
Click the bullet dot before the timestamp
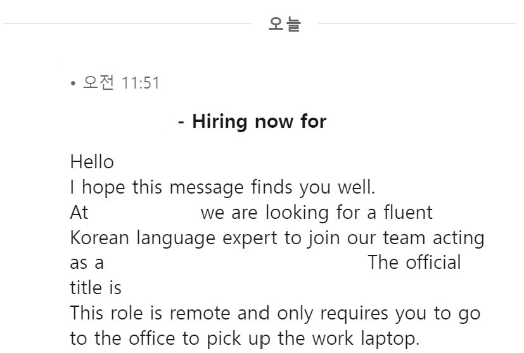coord(73,84)
